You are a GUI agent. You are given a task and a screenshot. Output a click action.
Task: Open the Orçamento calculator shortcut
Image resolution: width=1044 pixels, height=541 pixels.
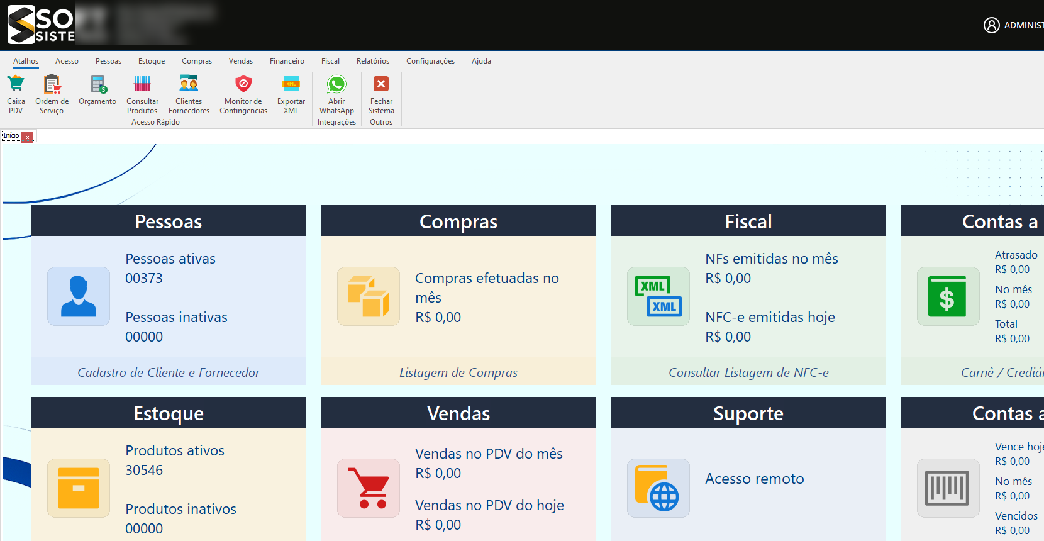tap(97, 90)
